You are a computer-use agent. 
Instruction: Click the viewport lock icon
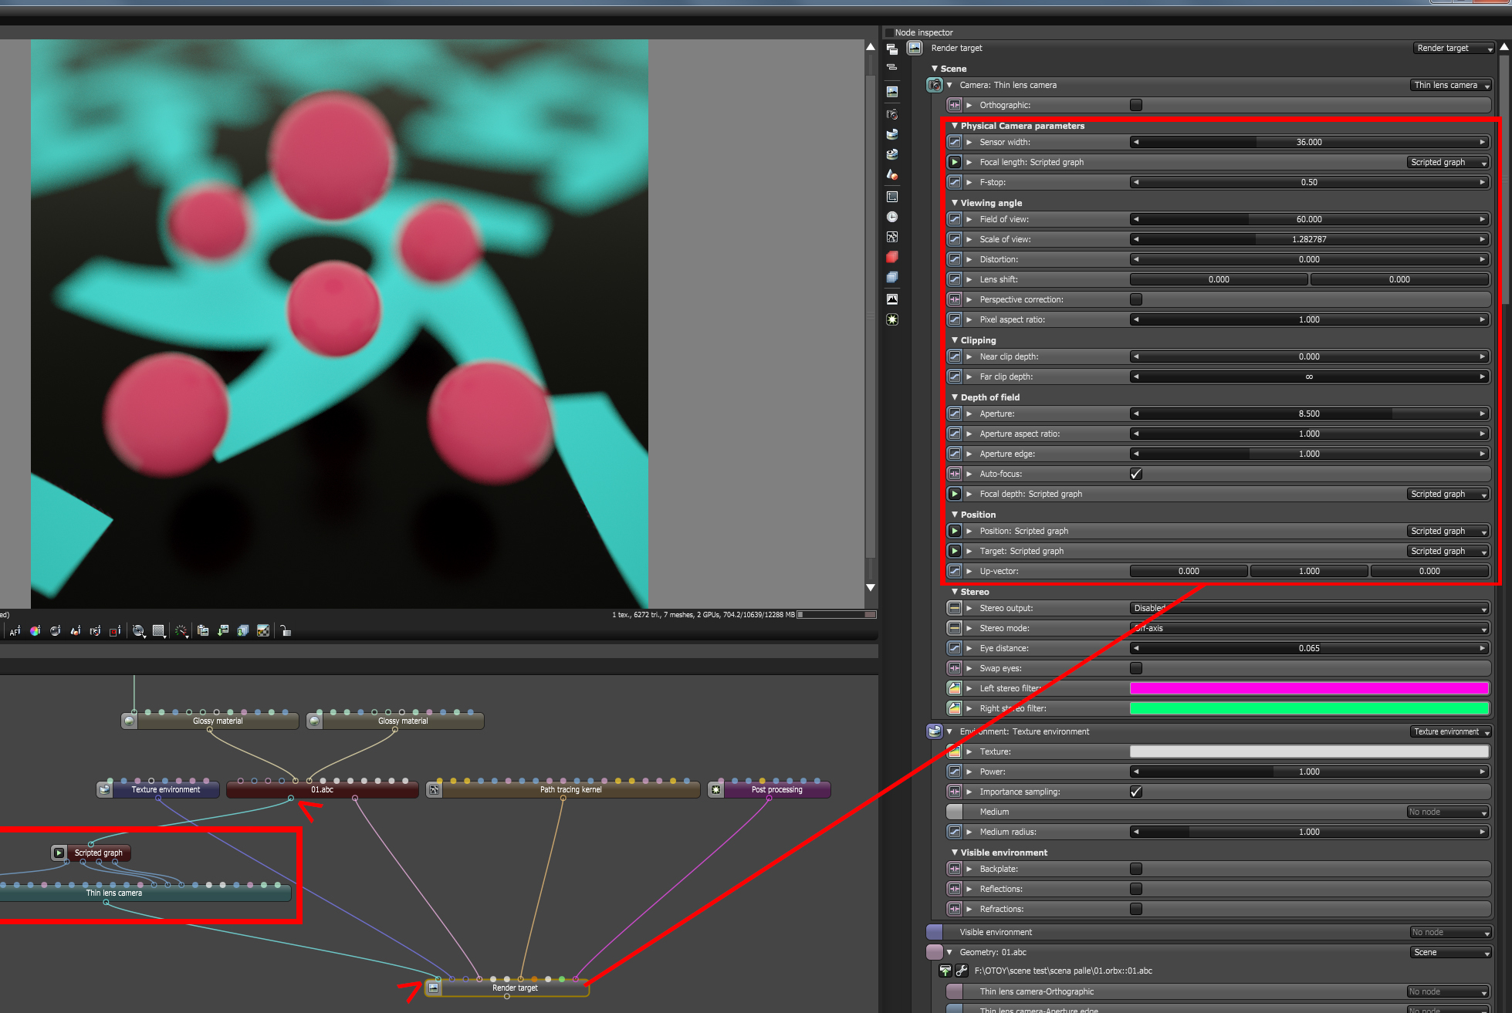[286, 631]
